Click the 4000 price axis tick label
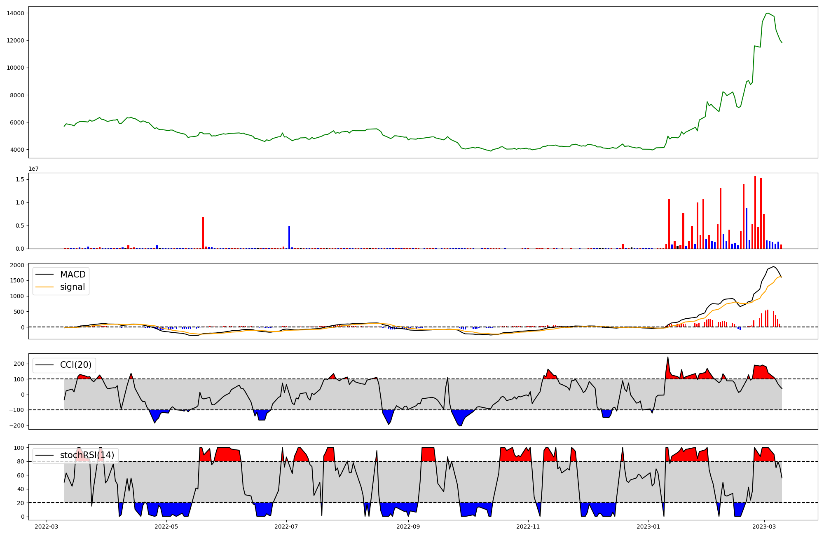 17,150
